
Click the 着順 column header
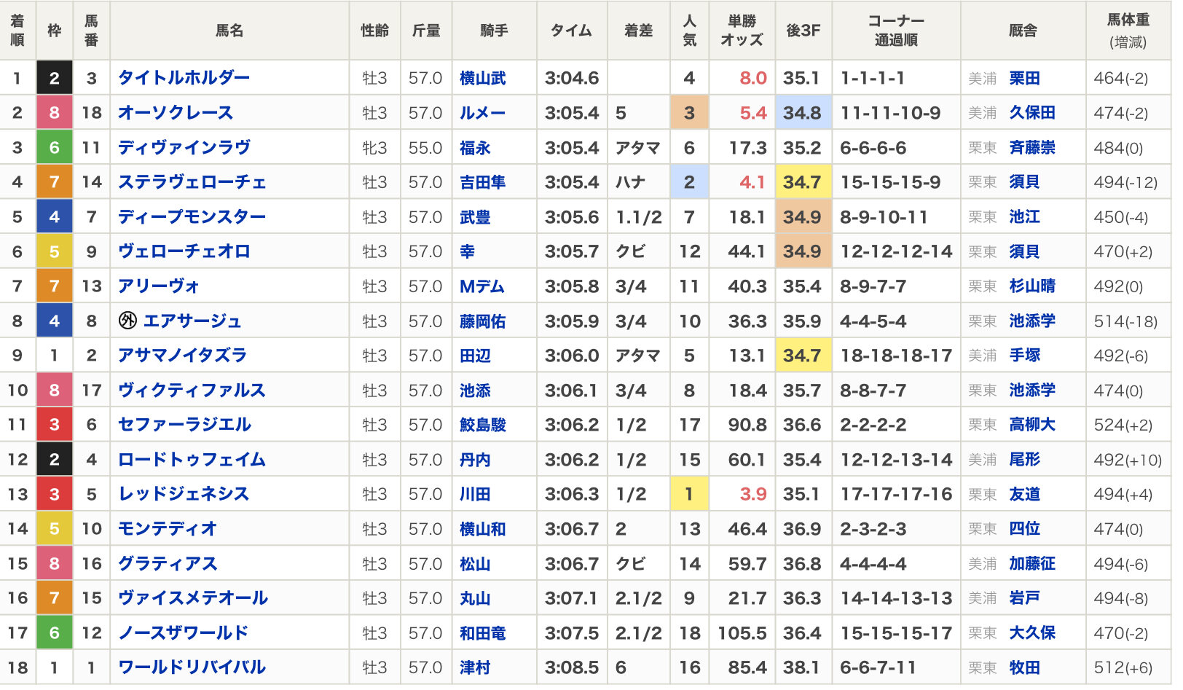(x=17, y=31)
